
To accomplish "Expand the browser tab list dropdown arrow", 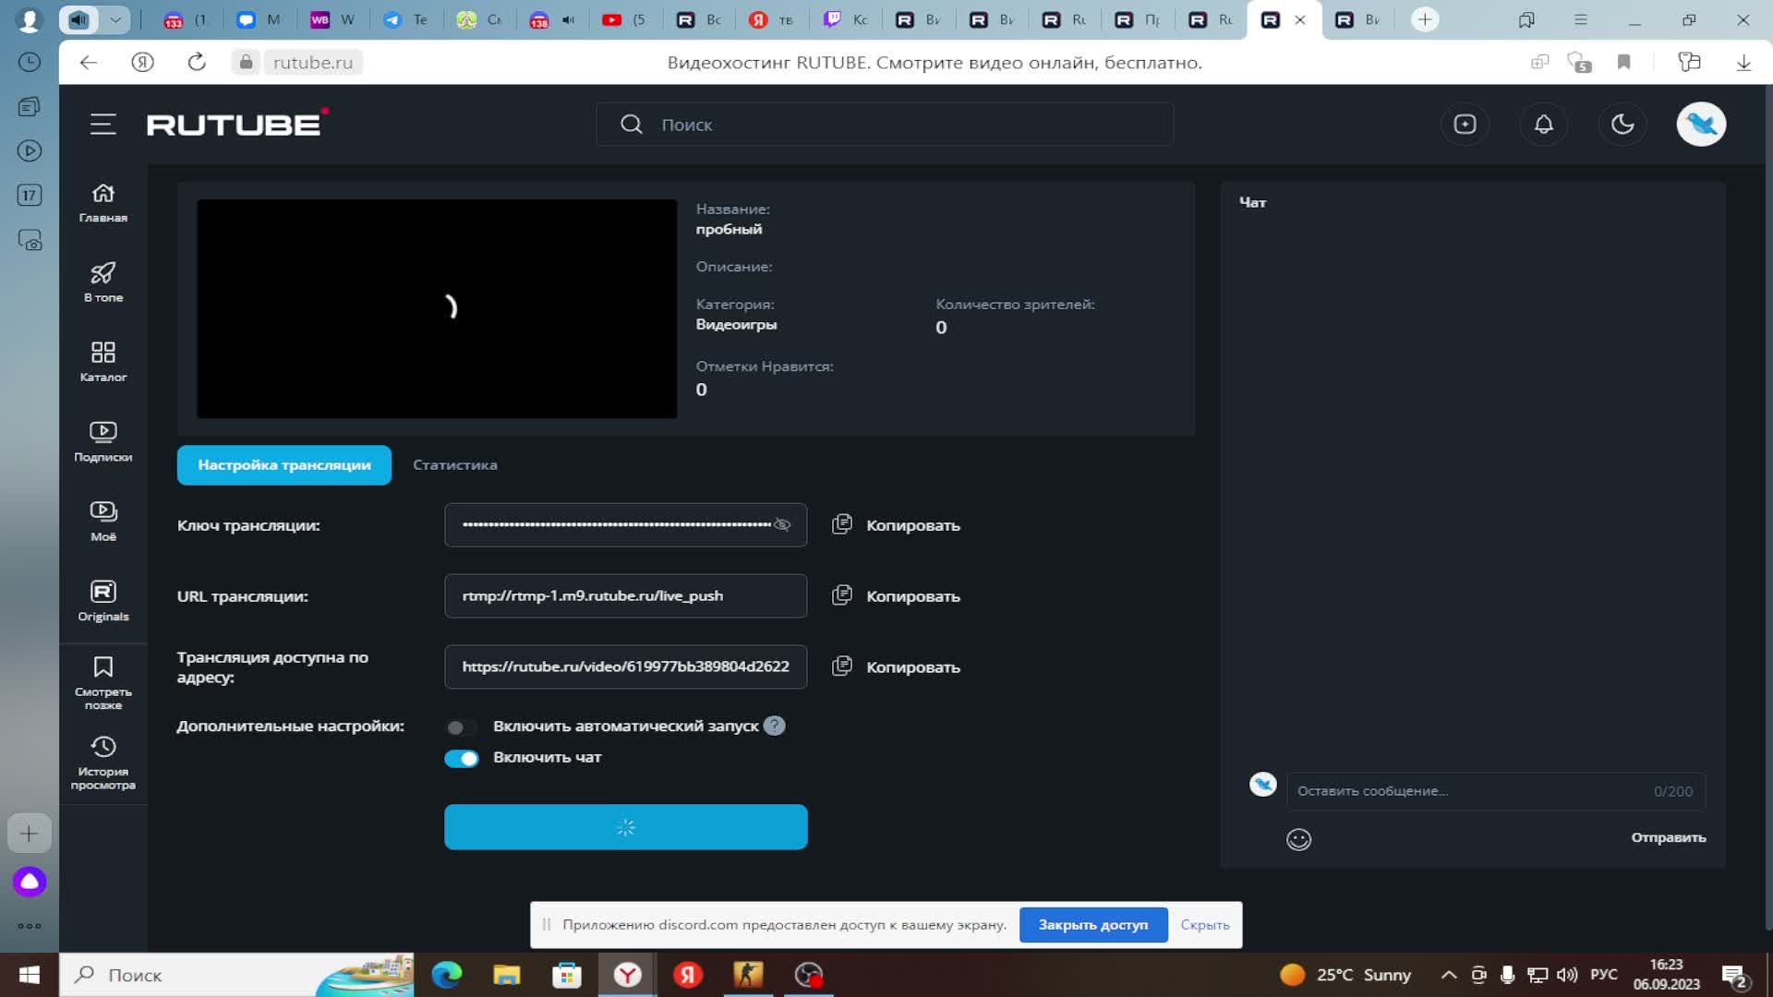I will (x=115, y=19).
